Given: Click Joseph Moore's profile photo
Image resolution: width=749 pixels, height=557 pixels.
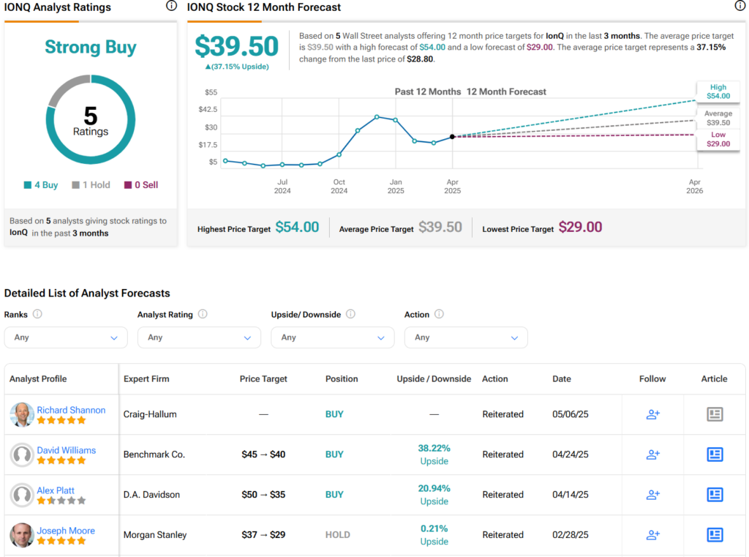Looking at the screenshot, I should [22, 535].
